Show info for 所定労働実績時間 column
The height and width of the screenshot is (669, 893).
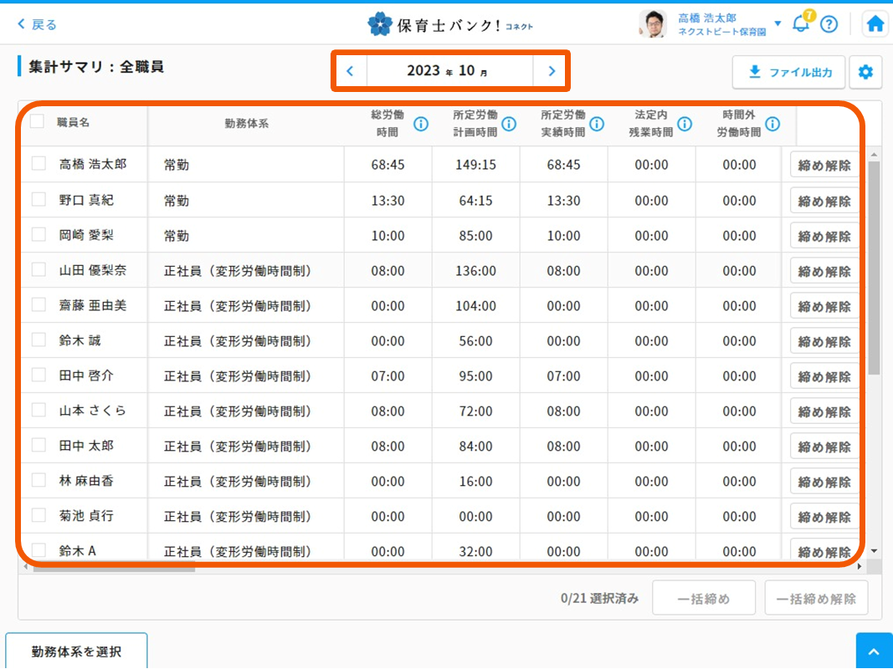pos(597,125)
